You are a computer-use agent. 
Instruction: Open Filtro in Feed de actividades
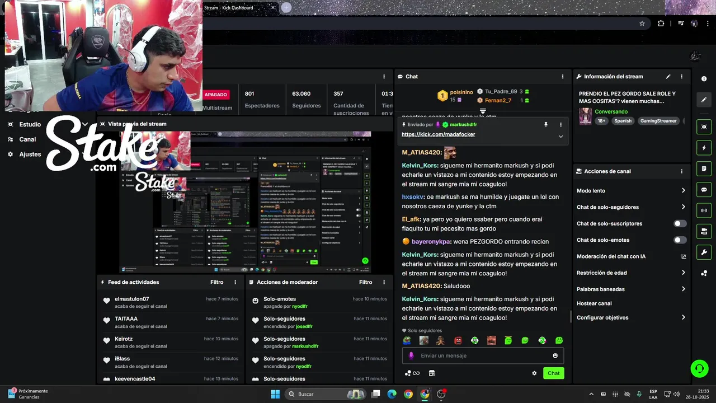[x=217, y=282]
